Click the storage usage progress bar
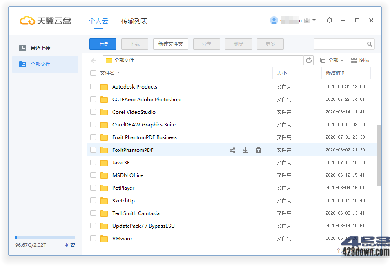 click(45, 237)
